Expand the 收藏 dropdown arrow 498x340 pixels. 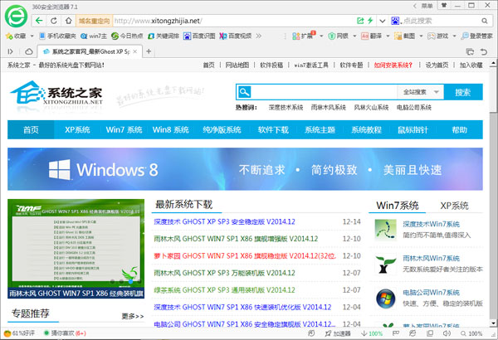[x=32, y=36]
